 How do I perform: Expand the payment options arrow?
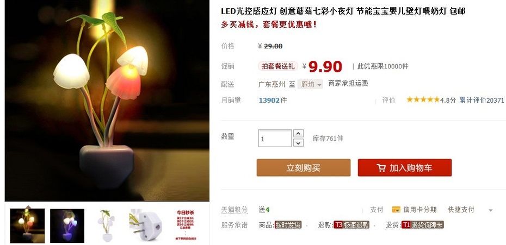click(x=491, y=210)
